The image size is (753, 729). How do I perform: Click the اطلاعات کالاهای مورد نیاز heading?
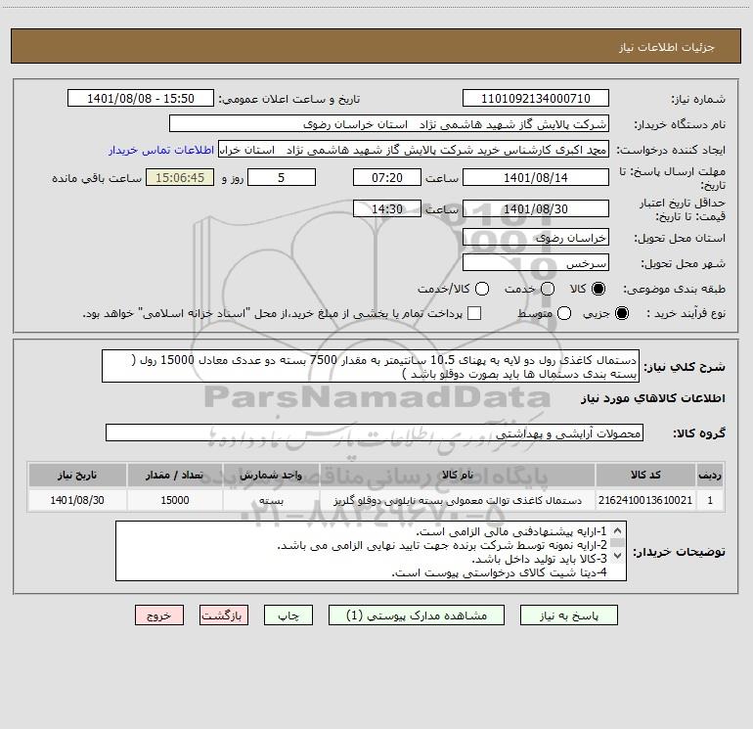[653, 398]
